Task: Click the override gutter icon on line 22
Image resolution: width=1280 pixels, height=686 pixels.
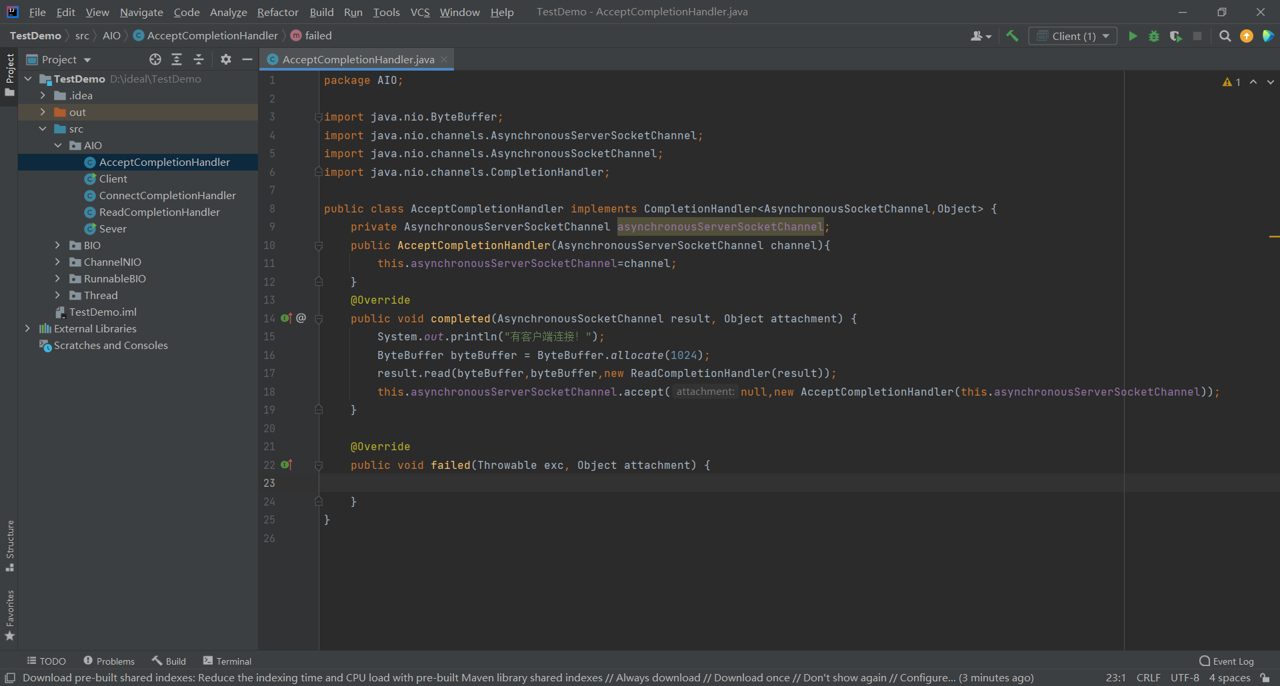Action: [286, 465]
